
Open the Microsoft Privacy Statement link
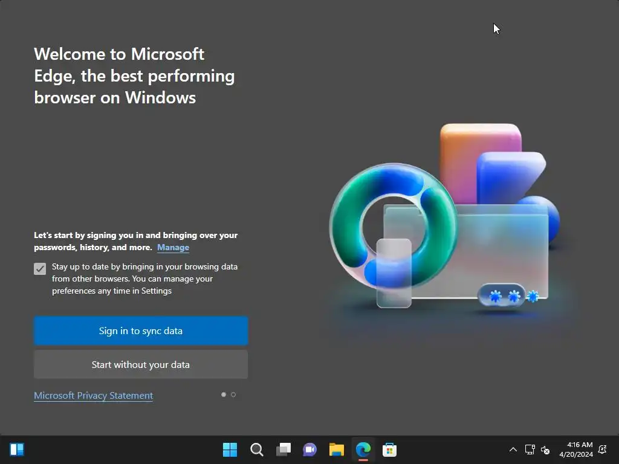[x=94, y=395]
